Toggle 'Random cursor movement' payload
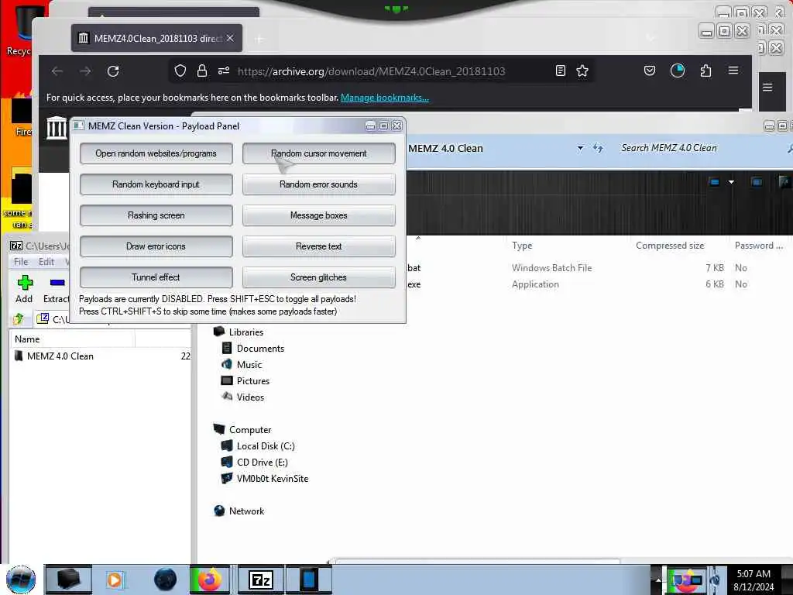 coord(318,153)
